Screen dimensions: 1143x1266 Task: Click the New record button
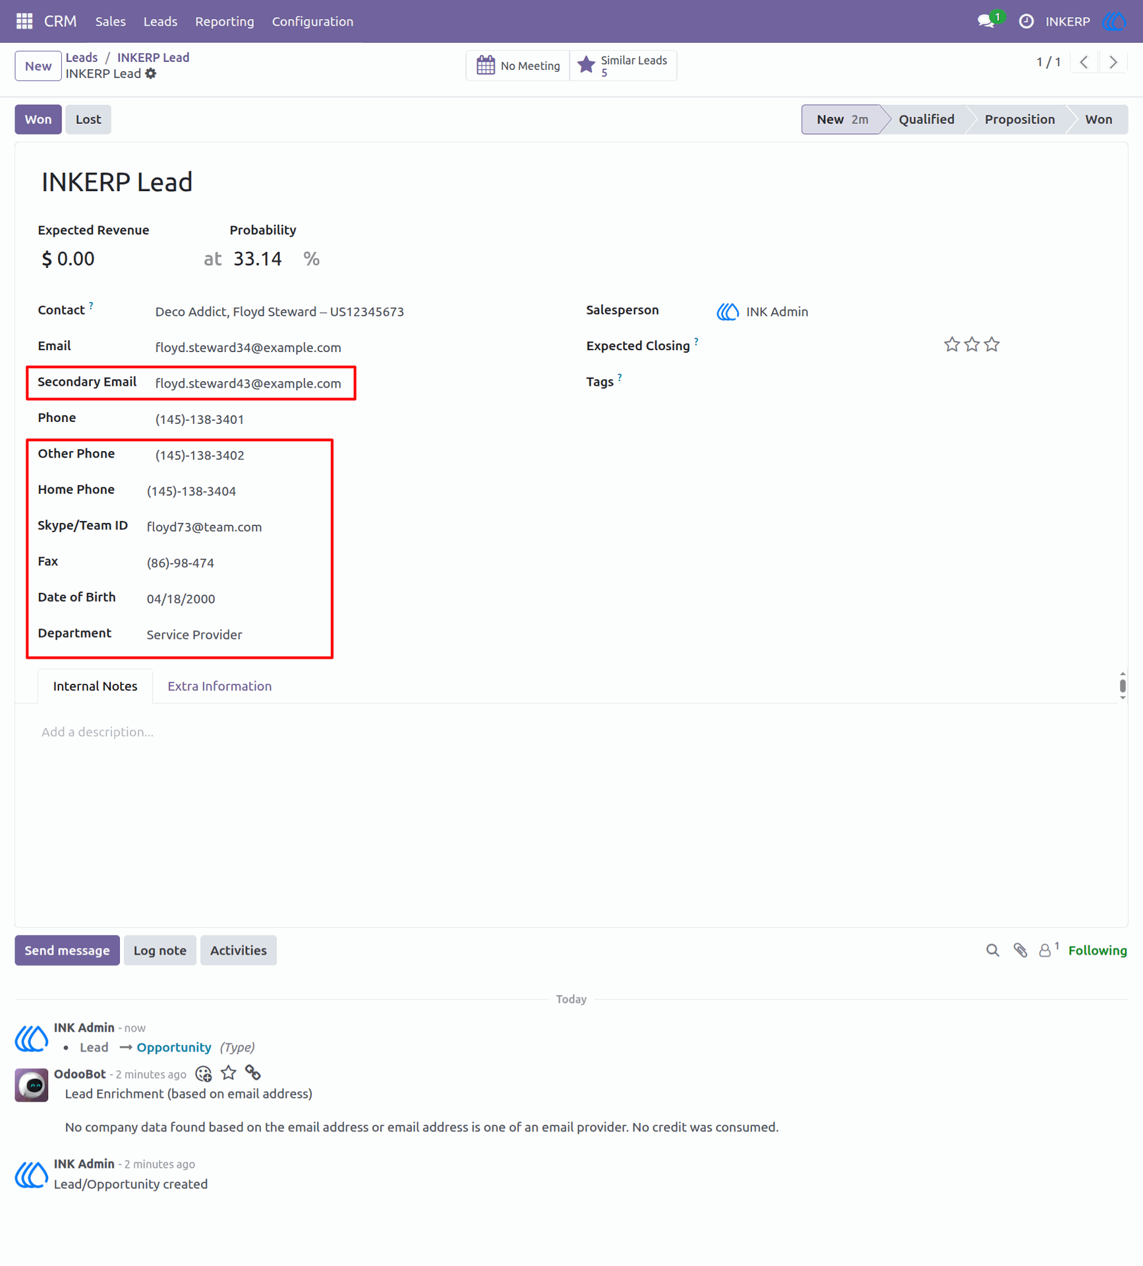[38, 66]
